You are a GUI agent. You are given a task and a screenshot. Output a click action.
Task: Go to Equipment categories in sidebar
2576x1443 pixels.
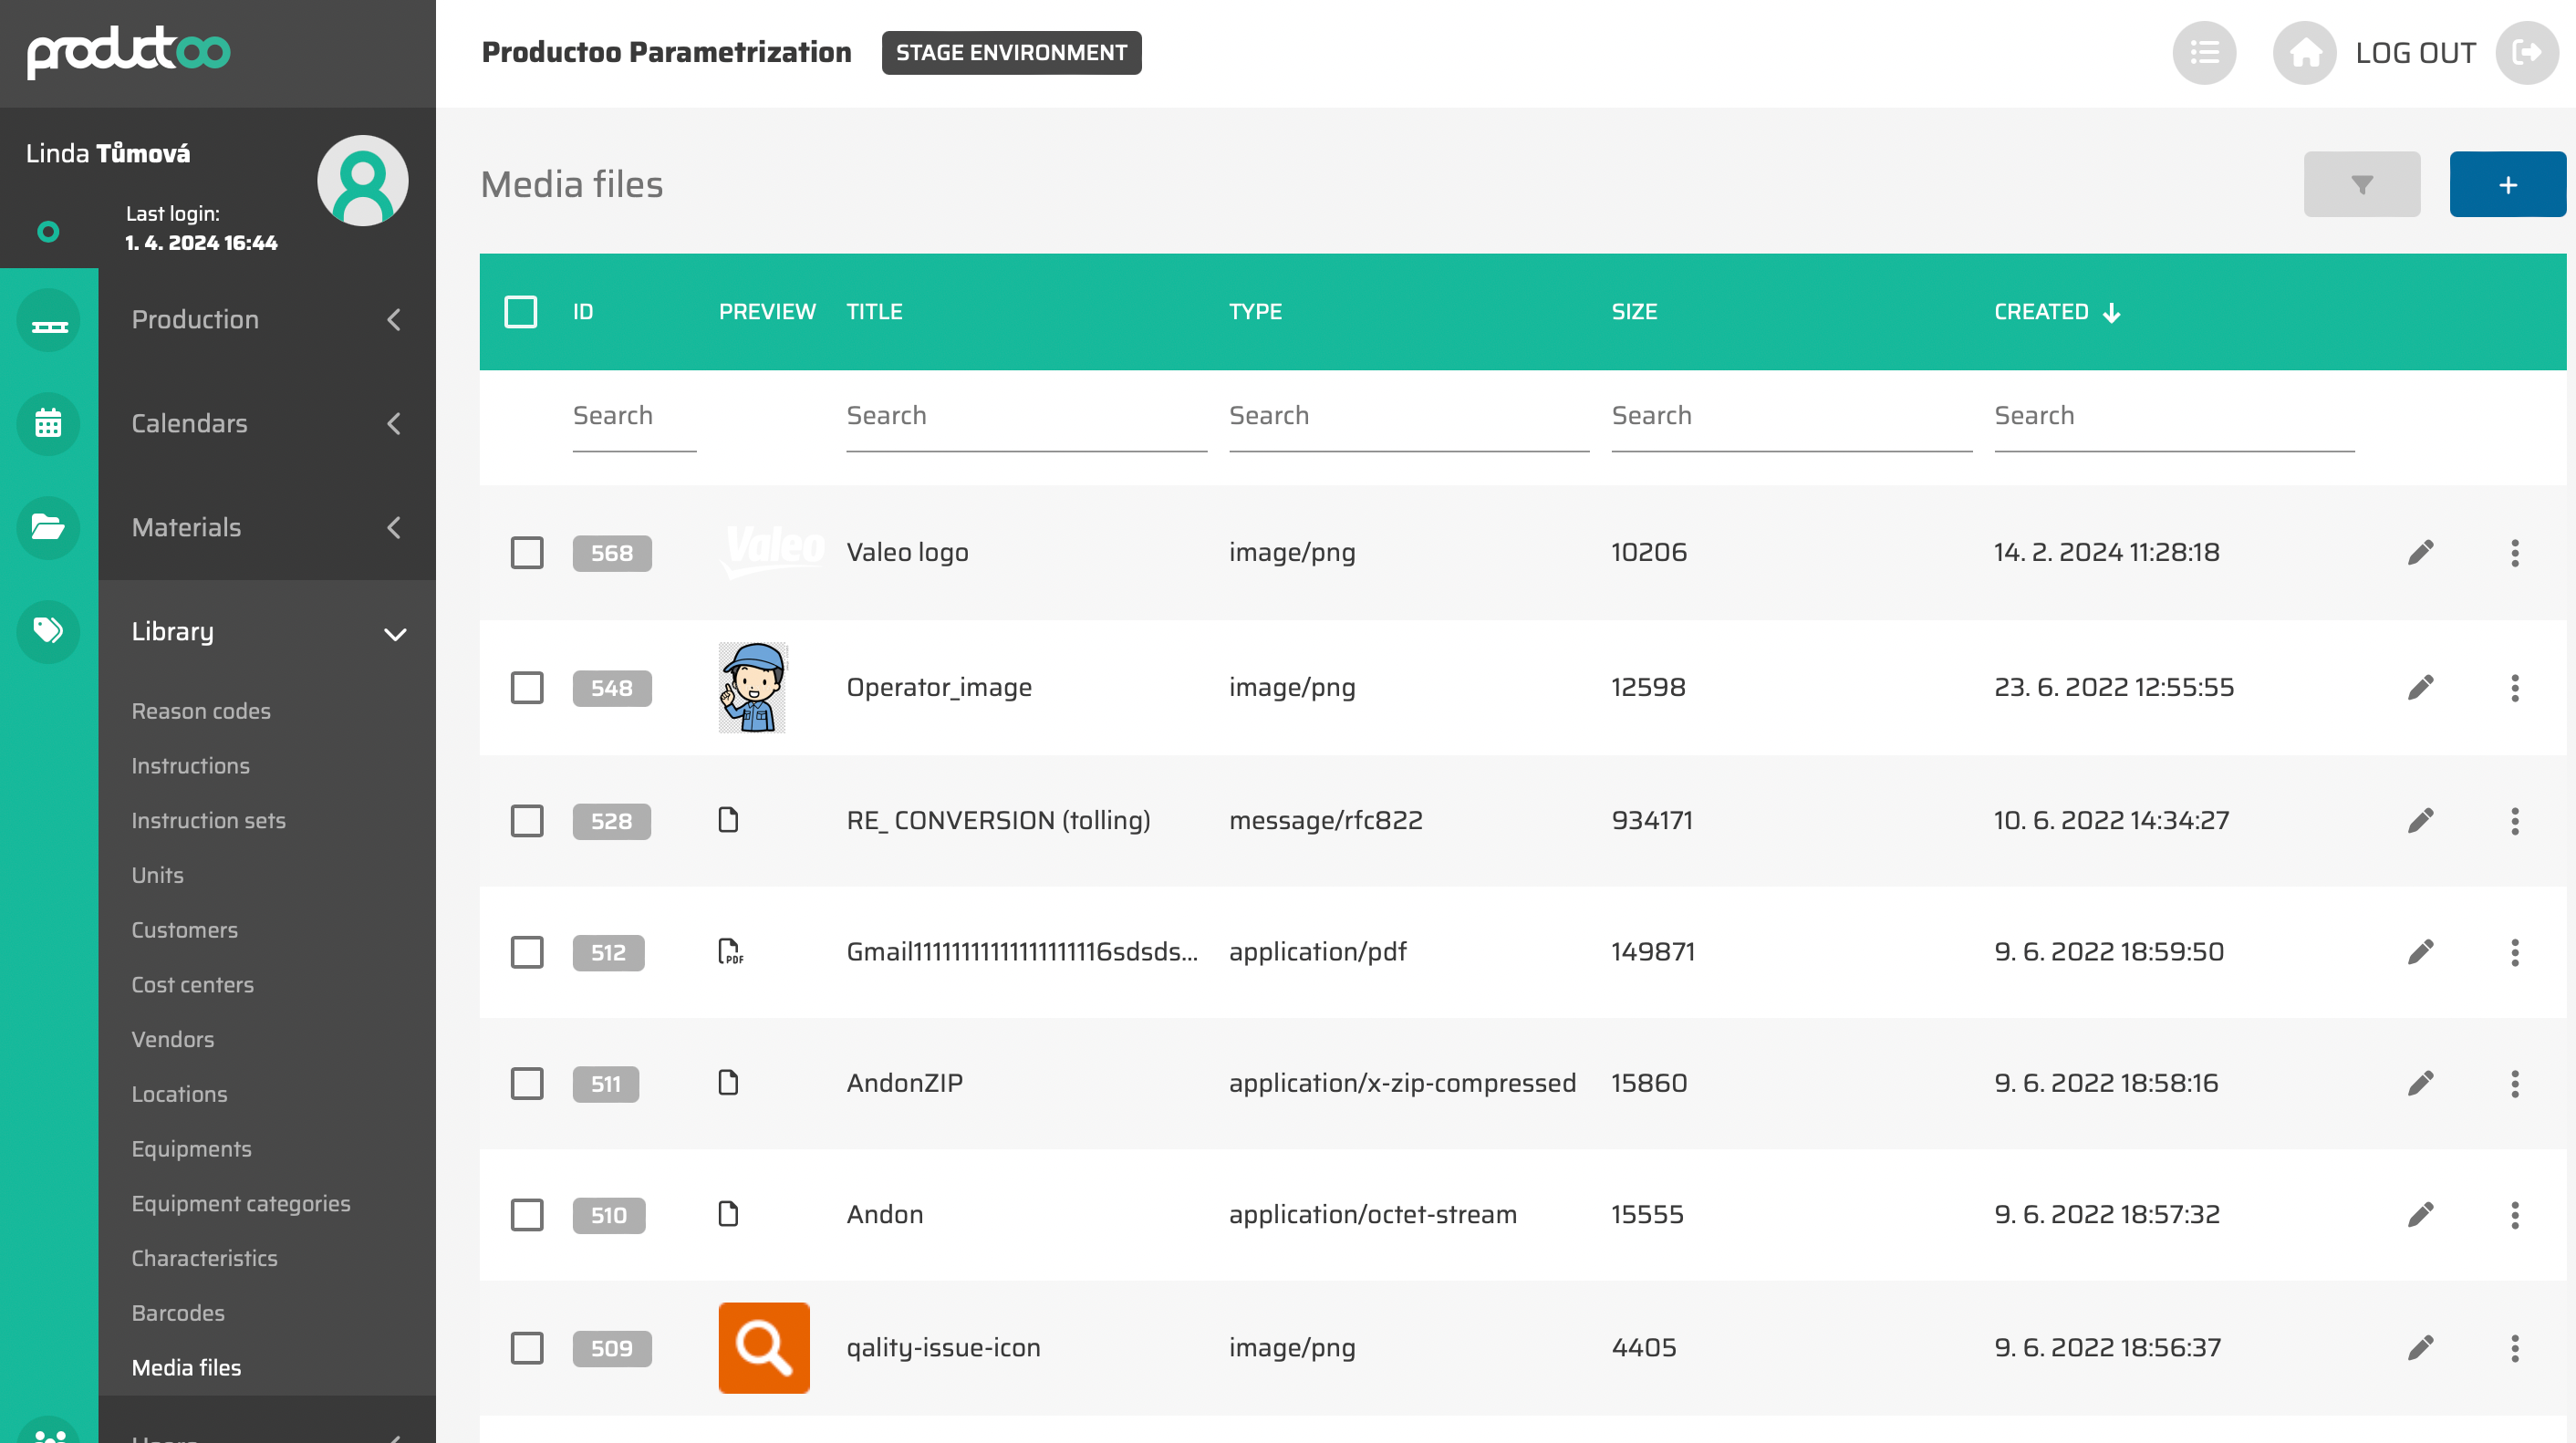[x=241, y=1203]
